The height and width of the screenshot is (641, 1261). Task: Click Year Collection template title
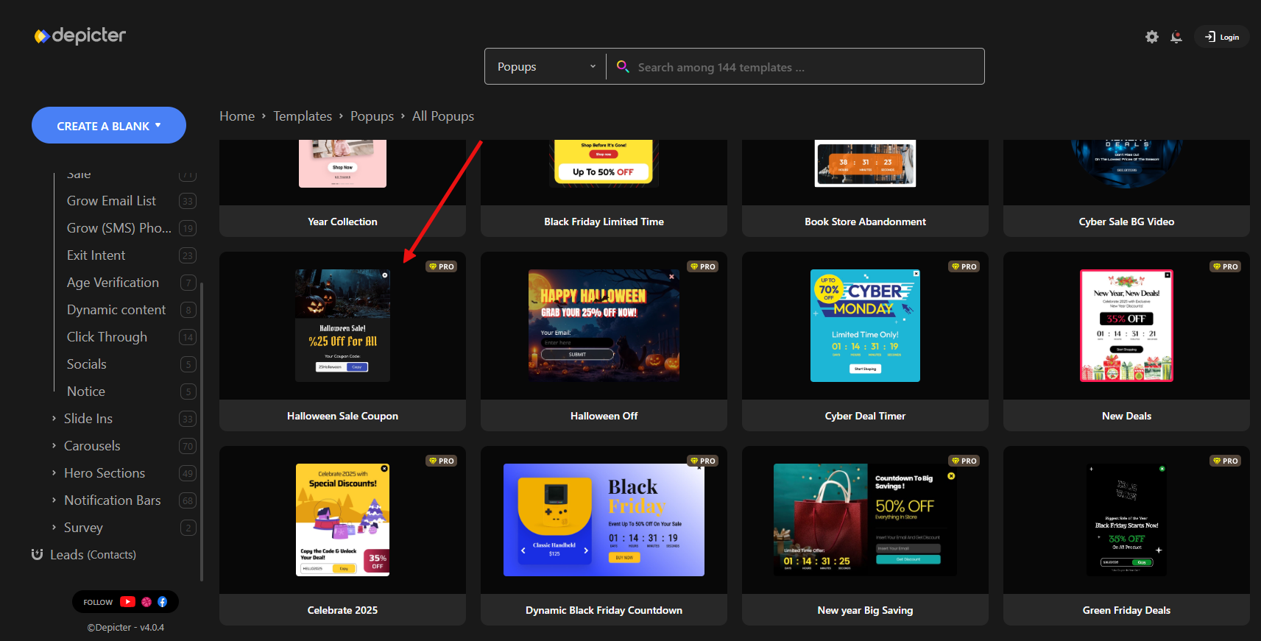342,222
